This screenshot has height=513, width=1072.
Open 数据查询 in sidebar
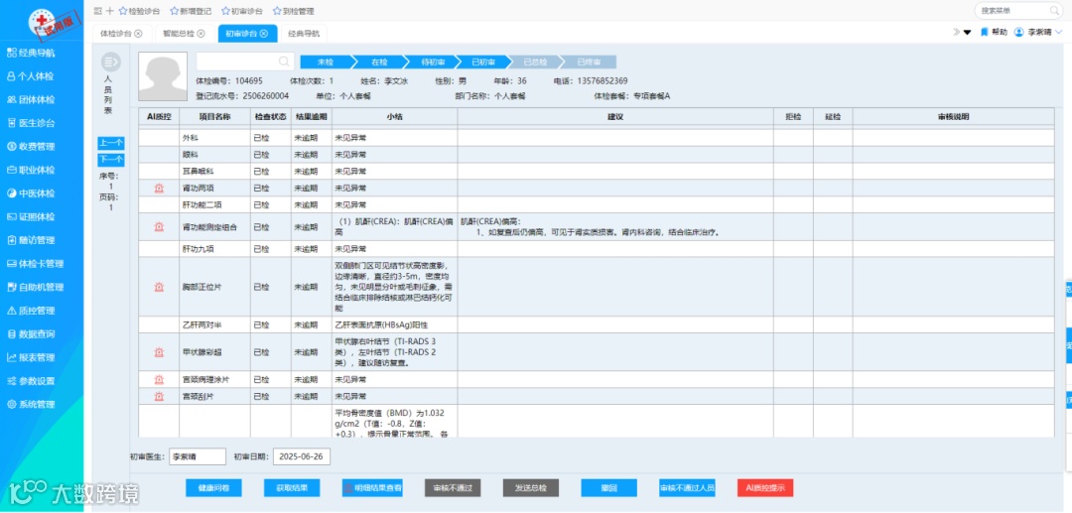30,334
